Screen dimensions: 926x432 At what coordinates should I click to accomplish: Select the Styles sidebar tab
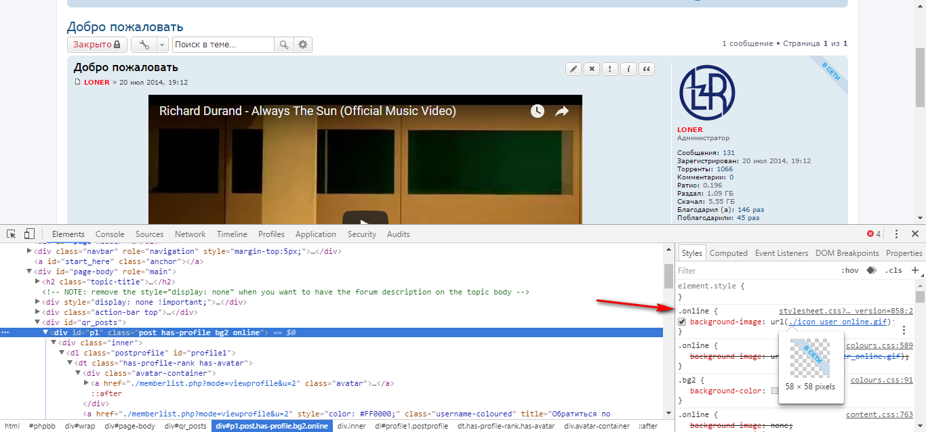click(x=692, y=253)
